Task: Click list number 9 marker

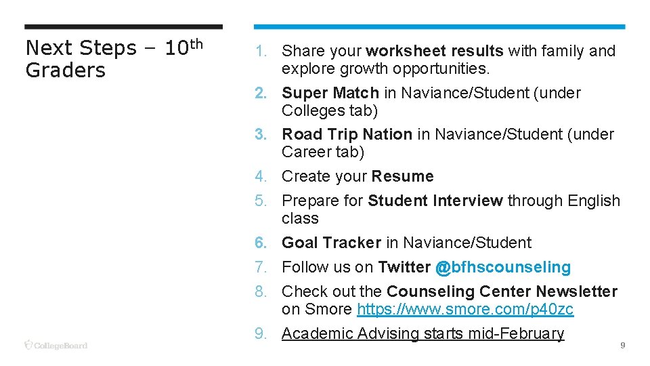Action: pos(261,333)
